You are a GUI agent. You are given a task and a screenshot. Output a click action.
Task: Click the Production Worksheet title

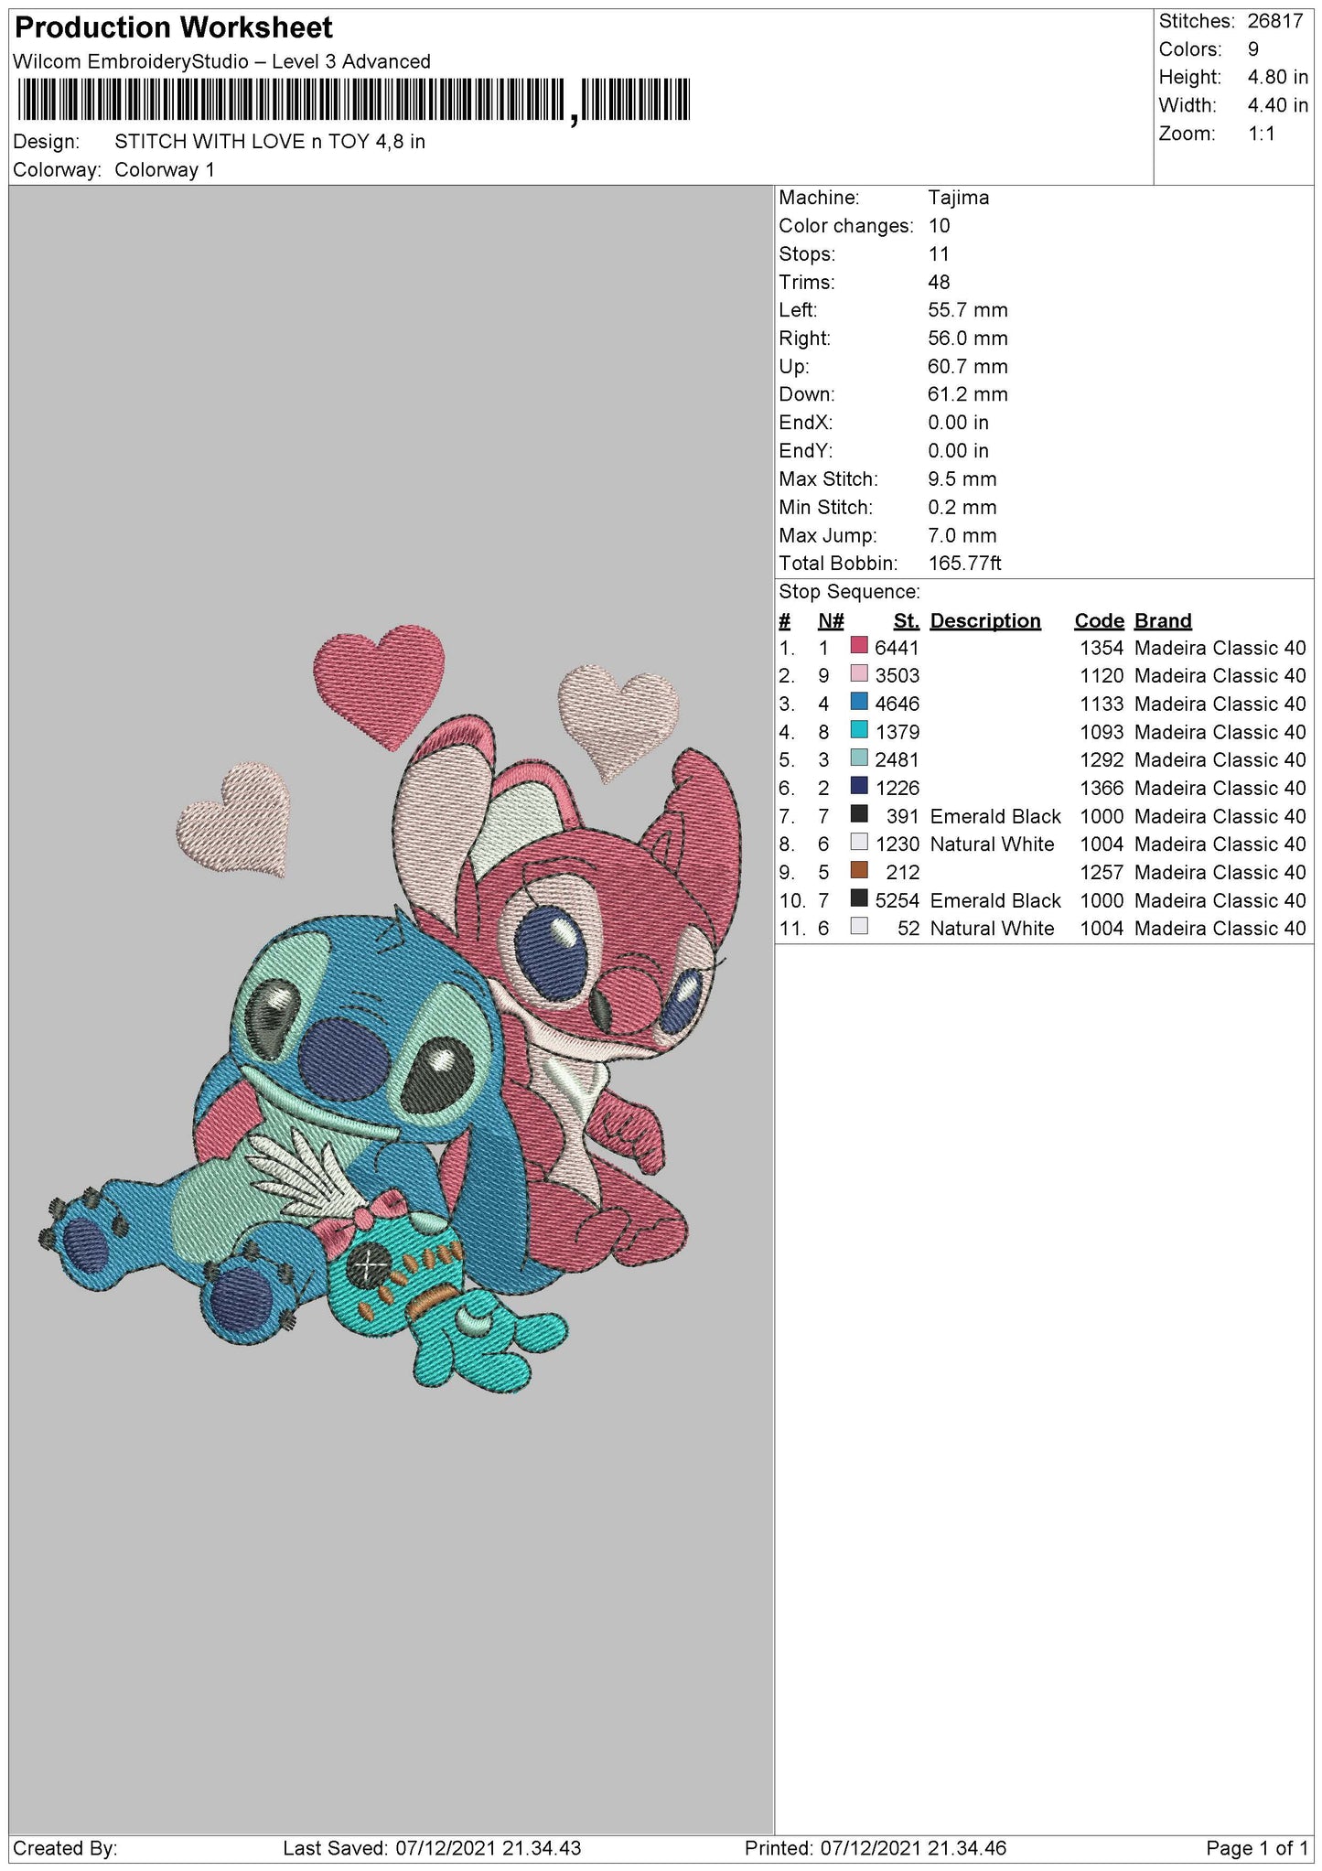(x=174, y=28)
